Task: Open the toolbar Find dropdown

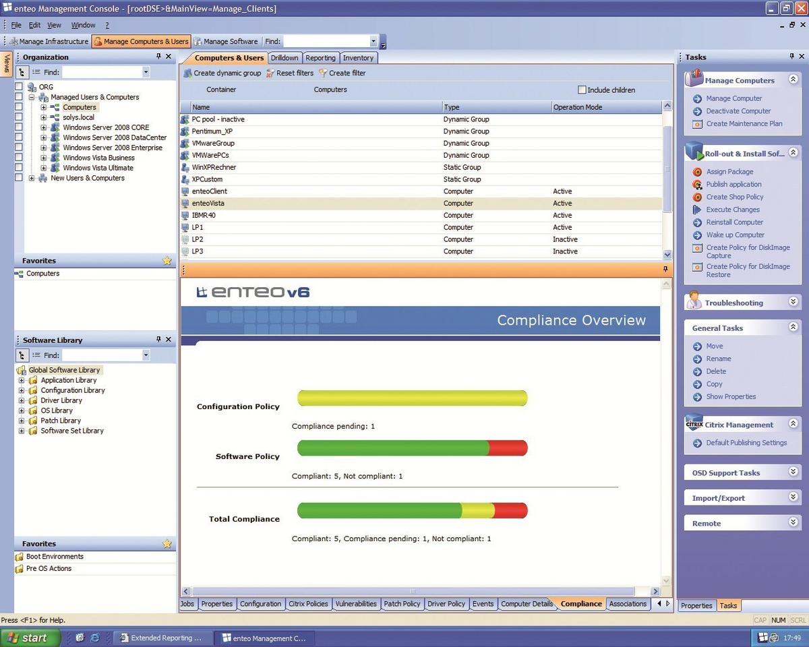Action: pyautogui.click(x=373, y=41)
